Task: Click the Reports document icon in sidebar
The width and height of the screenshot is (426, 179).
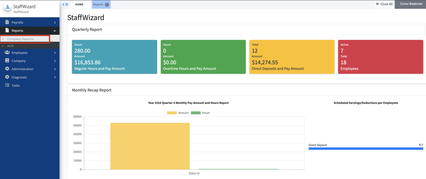Action: tap(7, 30)
